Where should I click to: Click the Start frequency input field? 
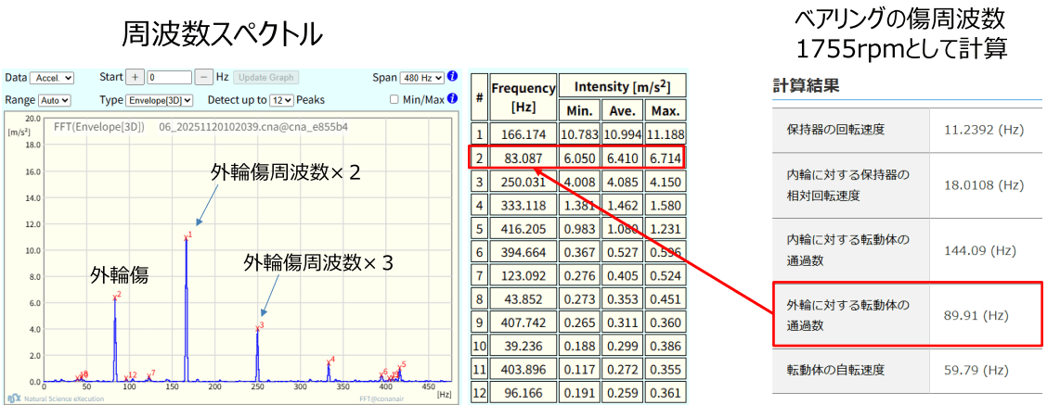[169, 78]
